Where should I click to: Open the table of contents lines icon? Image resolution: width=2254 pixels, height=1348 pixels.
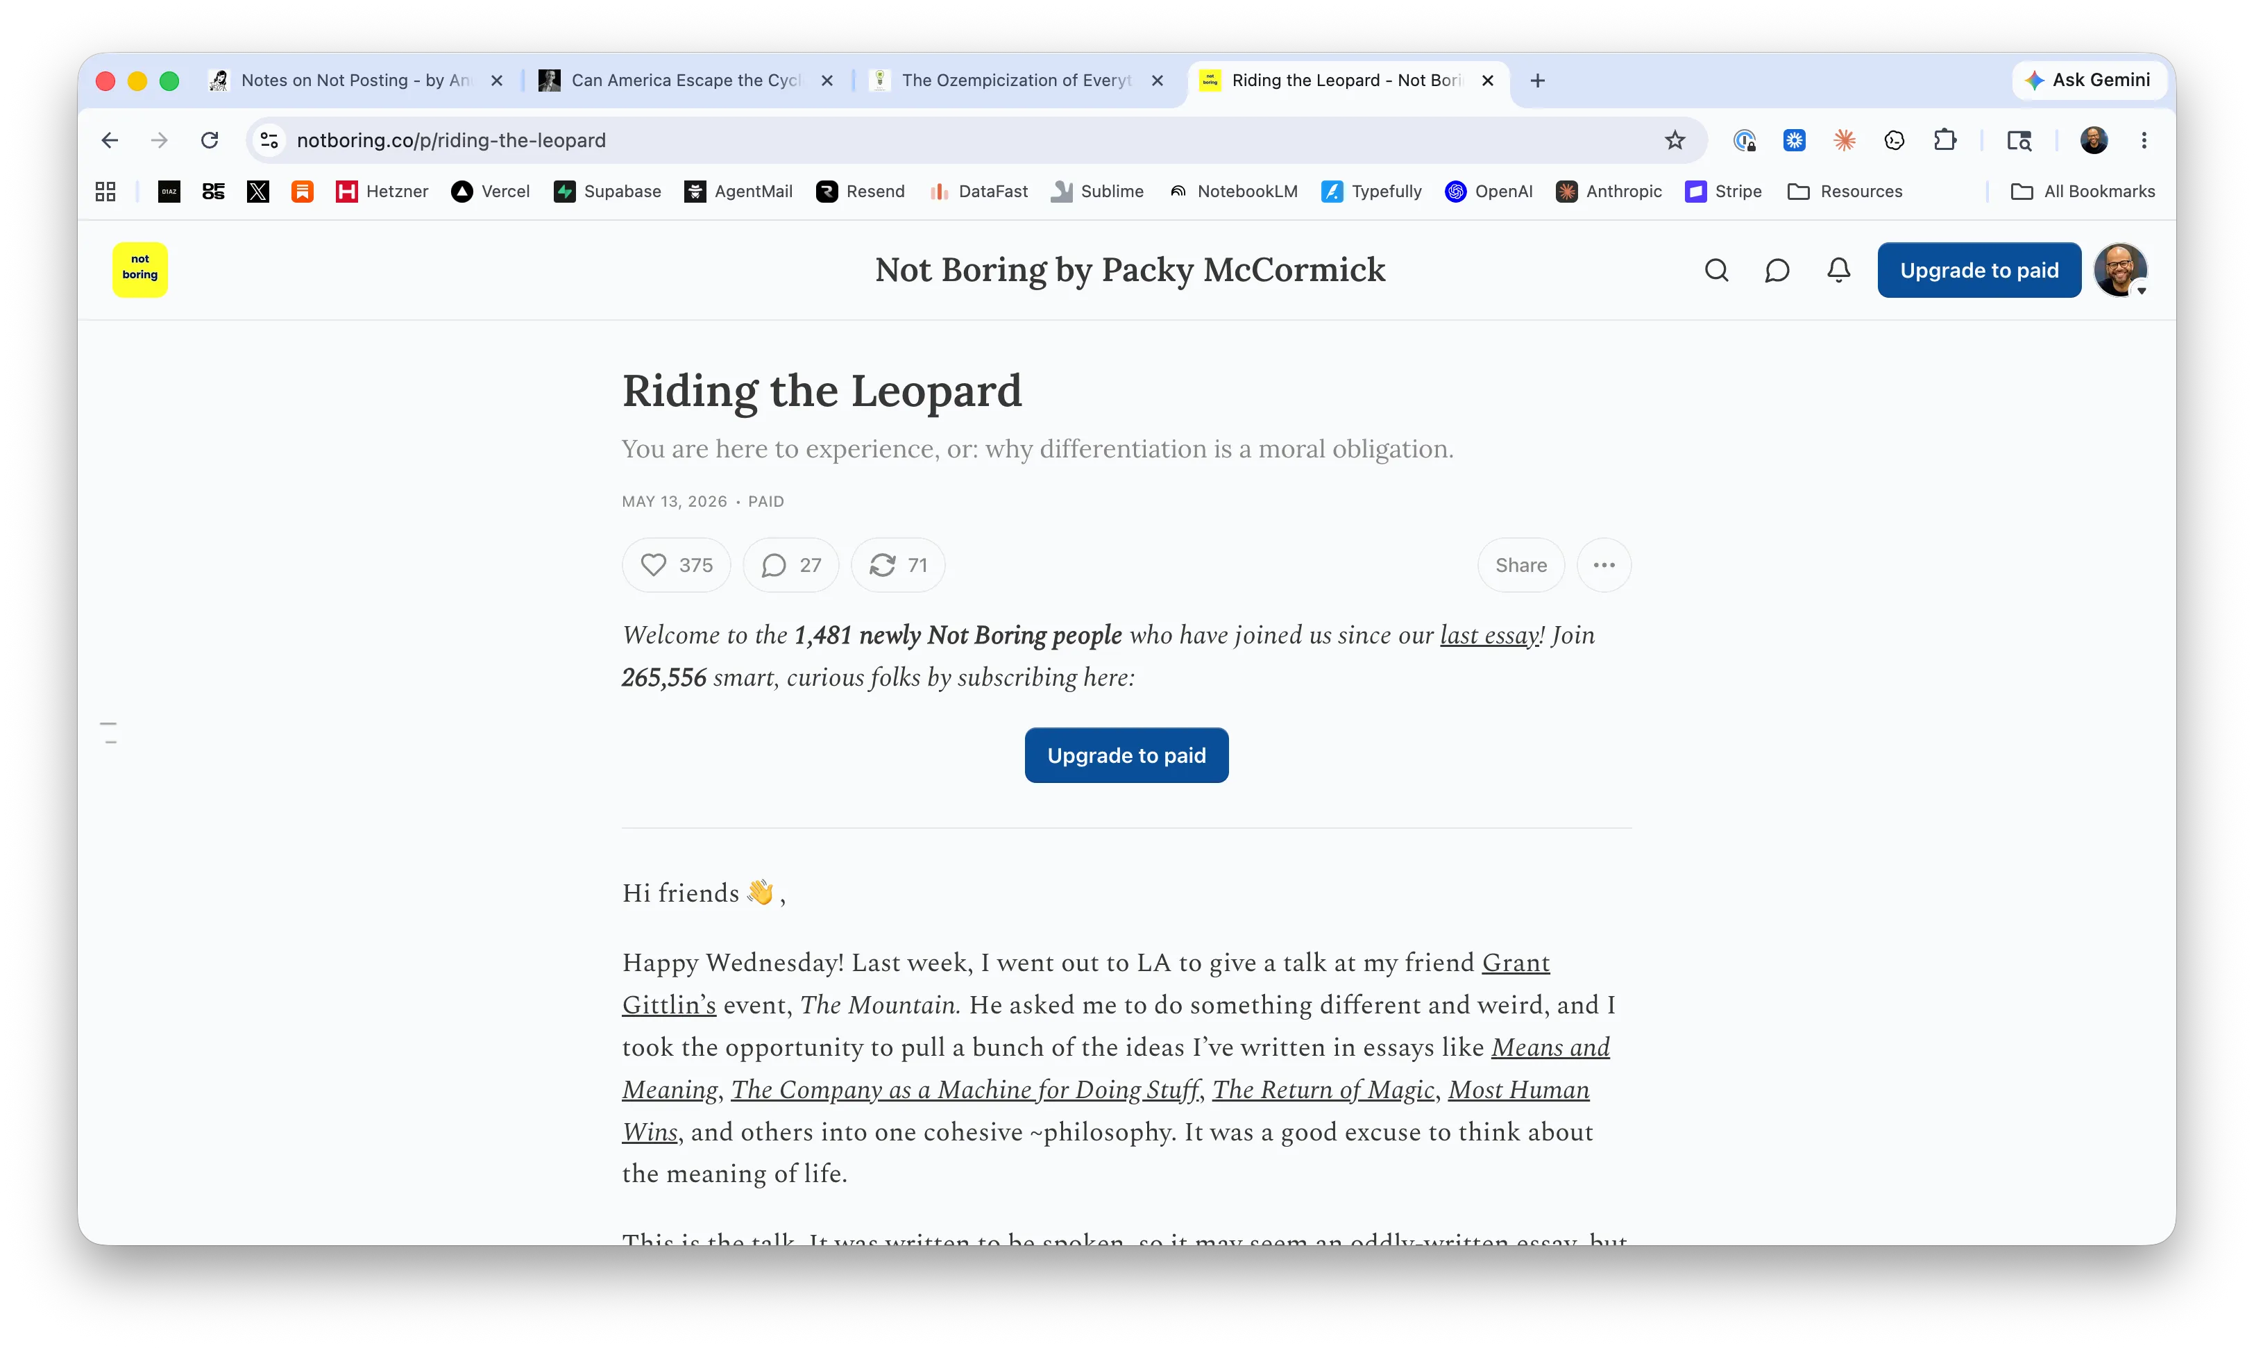[109, 732]
